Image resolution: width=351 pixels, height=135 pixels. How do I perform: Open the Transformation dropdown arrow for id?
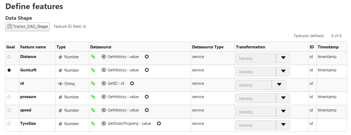coord(279,85)
